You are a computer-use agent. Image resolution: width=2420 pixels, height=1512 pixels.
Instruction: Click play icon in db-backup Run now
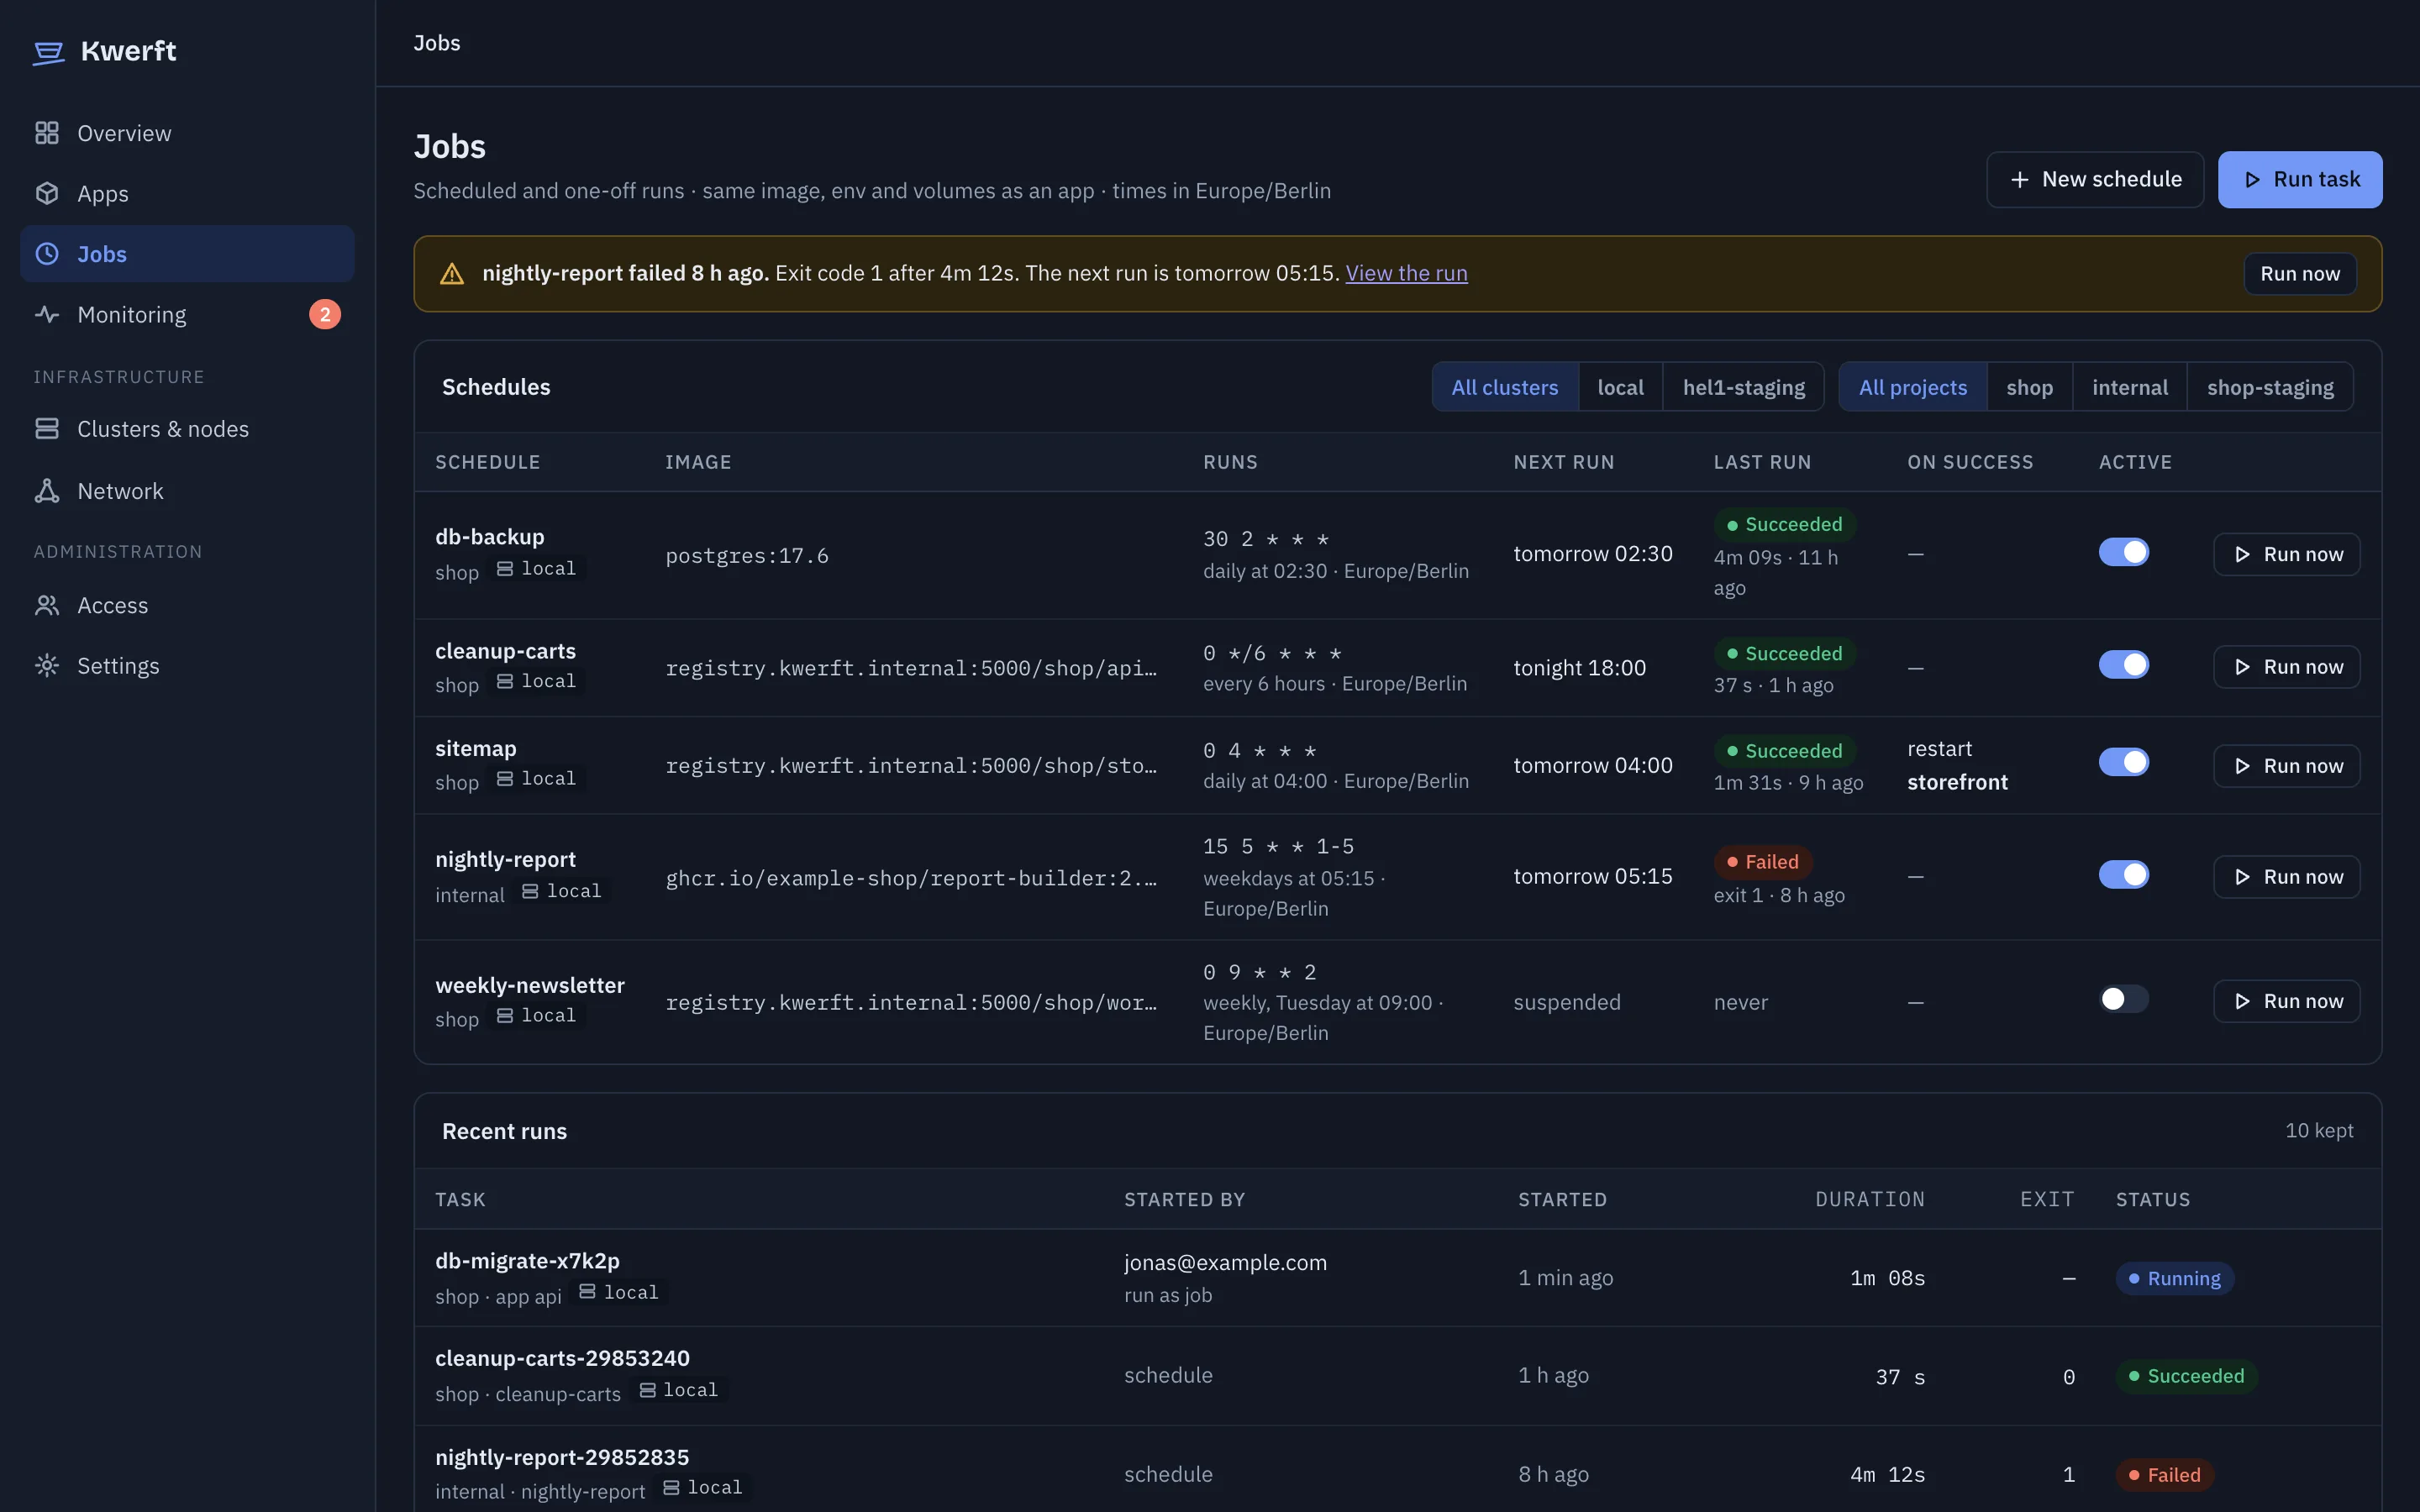(x=2243, y=555)
